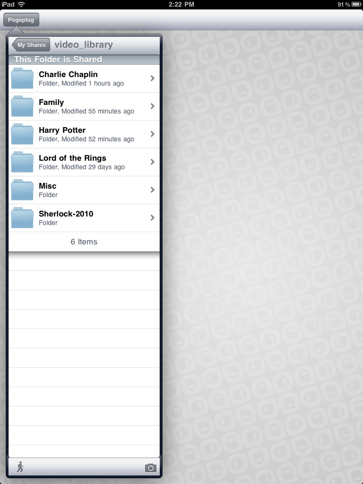Select the 'Misc' folder name

coord(48,186)
